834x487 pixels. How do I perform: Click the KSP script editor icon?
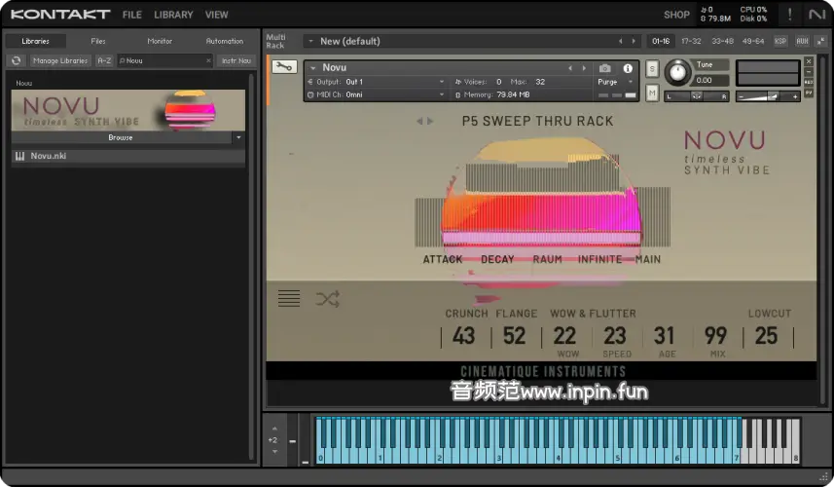point(780,41)
